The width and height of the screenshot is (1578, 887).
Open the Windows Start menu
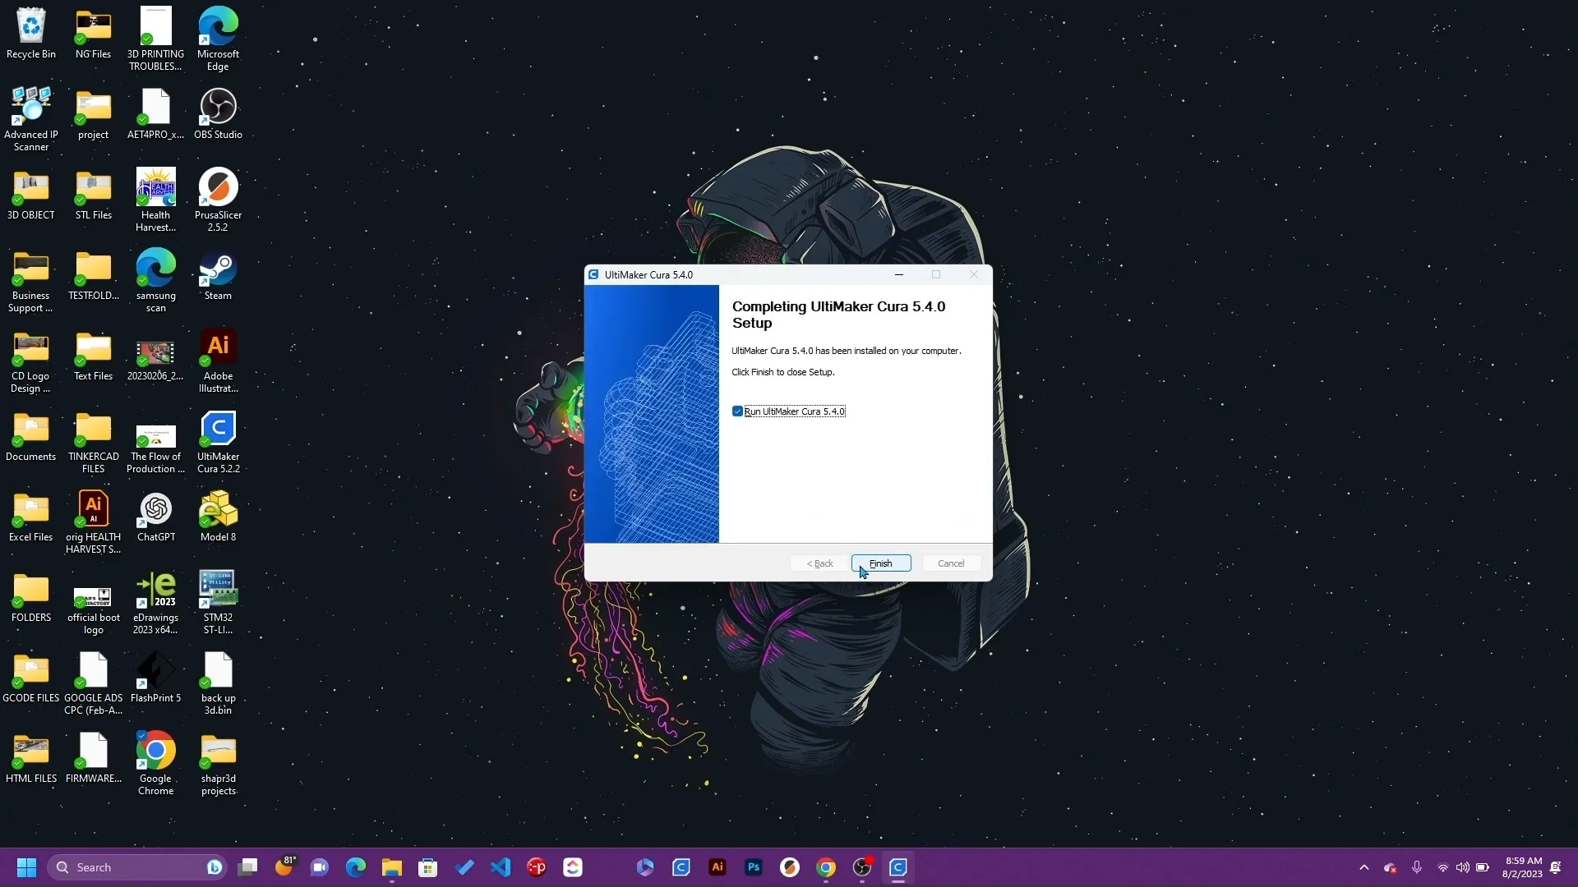(x=27, y=867)
